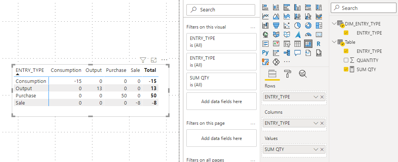Select the Power Apps visual
This screenshot has width=398, height=162.
point(276,62)
